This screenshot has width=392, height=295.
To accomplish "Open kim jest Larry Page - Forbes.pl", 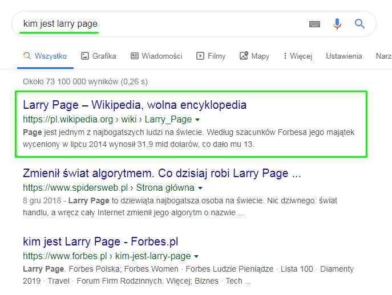I will tap(100, 242).
